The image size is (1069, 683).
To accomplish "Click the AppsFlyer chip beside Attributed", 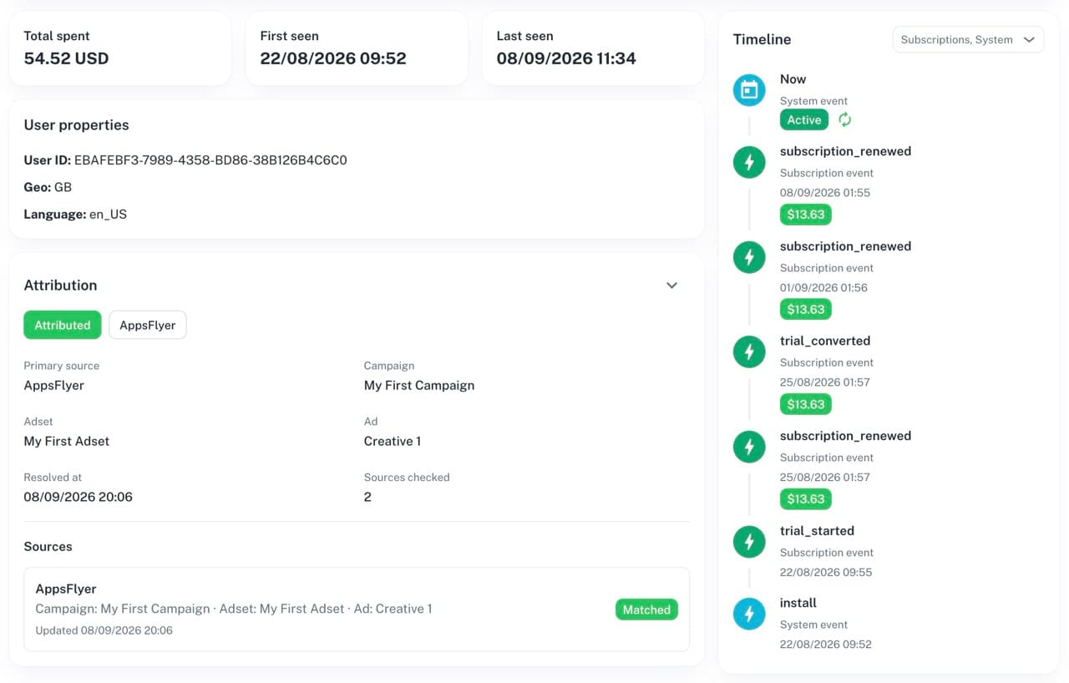I will click(x=148, y=325).
